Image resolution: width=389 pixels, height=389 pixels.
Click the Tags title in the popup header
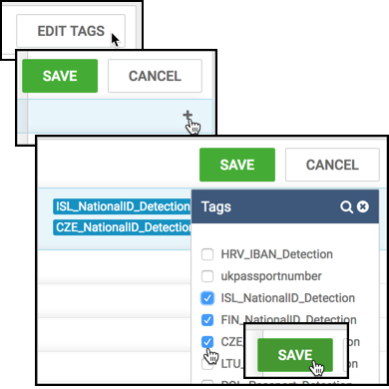(216, 206)
